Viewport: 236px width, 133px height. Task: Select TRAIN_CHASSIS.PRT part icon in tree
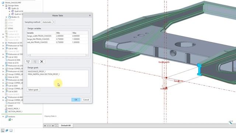point(3,3)
